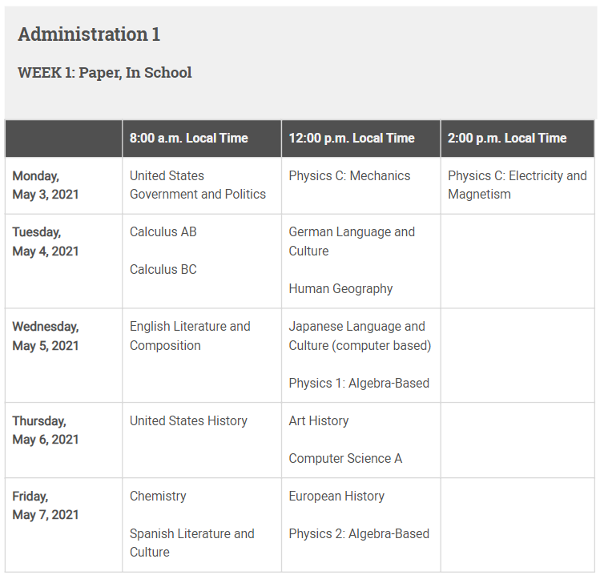
Task: Select the Calculus BC exam entry
Action: click(163, 270)
